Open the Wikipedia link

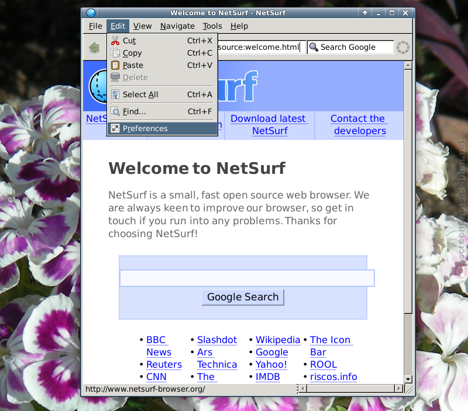pos(278,340)
